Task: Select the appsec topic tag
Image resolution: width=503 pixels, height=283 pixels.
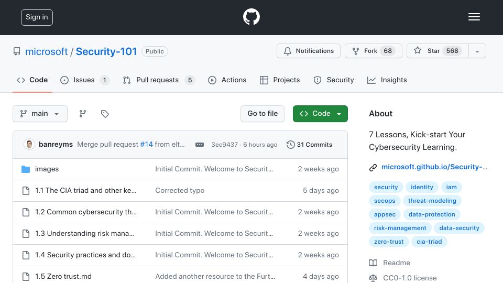Action: pos(385,214)
